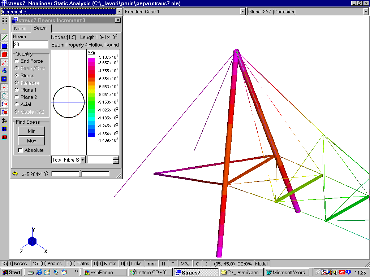Switch to Microsoft Word in the taskbar

287,272
